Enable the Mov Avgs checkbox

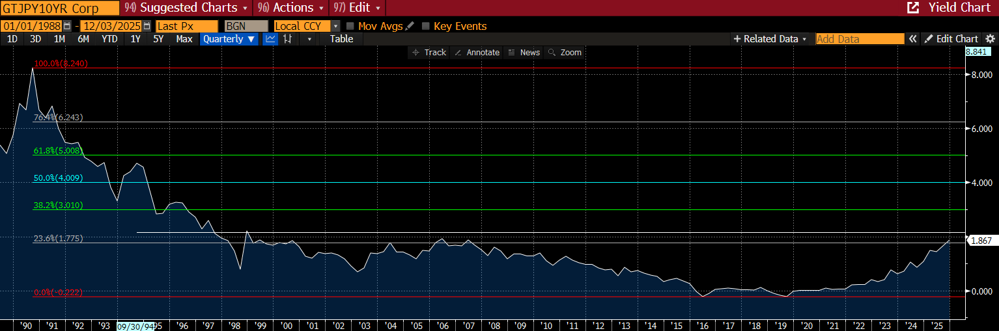(350, 26)
